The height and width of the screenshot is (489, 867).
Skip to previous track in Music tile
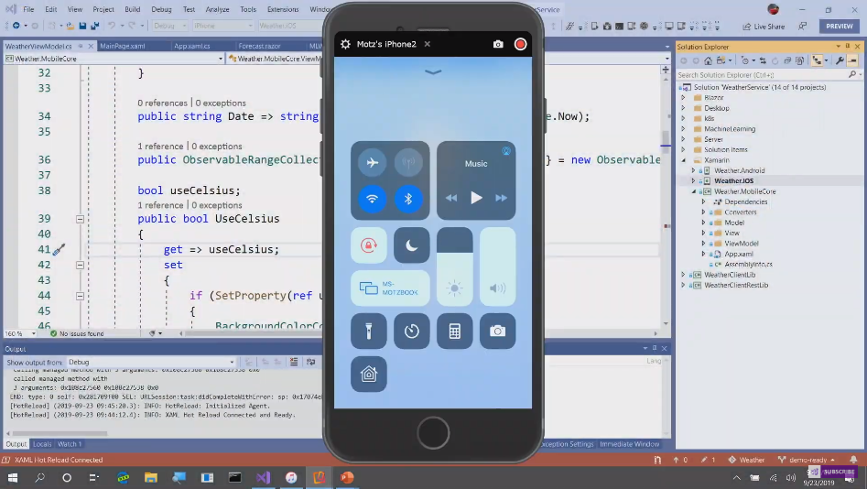pos(451,198)
